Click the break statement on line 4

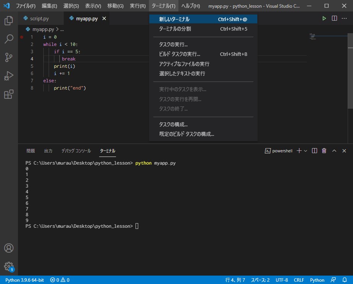click(69, 59)
